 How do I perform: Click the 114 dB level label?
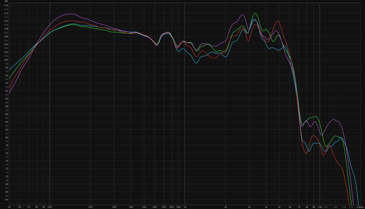(x=6, y=5)
